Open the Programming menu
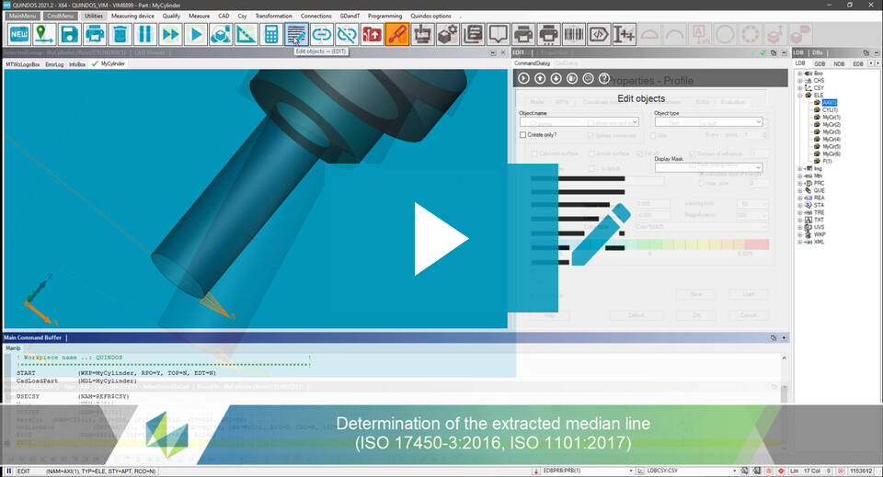The width and height of the screenshot is (883, 477). 384,16
